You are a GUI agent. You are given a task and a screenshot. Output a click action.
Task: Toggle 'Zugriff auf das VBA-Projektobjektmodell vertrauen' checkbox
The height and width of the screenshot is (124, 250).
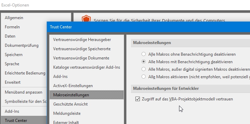(x=137, y=99)
